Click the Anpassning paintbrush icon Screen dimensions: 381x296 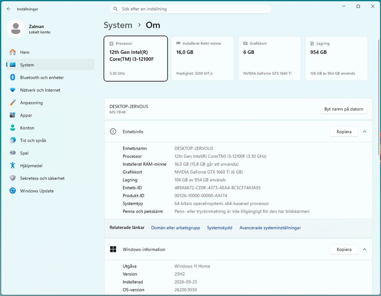point(13,102)
